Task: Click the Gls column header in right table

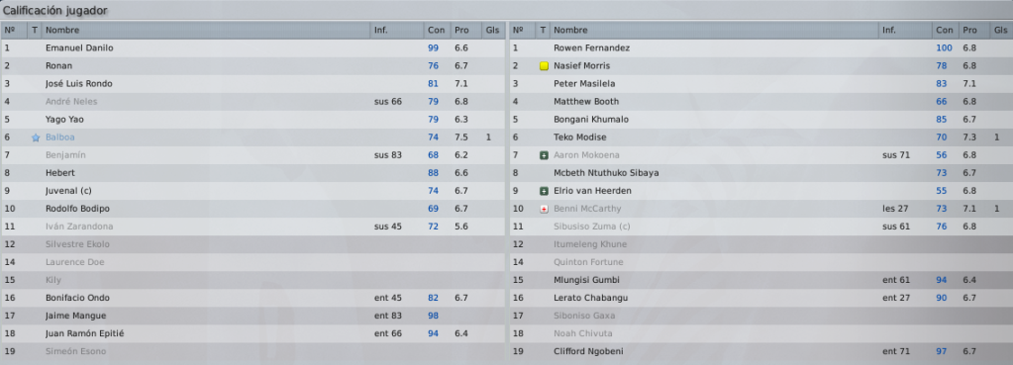Action: click(x=1001, y=31)
